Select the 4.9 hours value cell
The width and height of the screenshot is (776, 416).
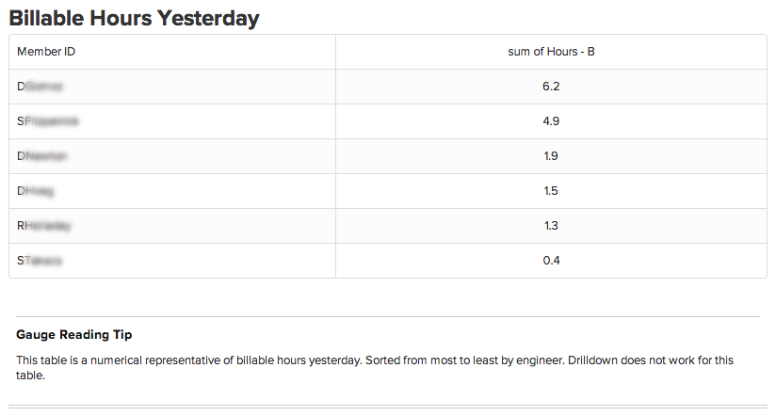(551, 121)
